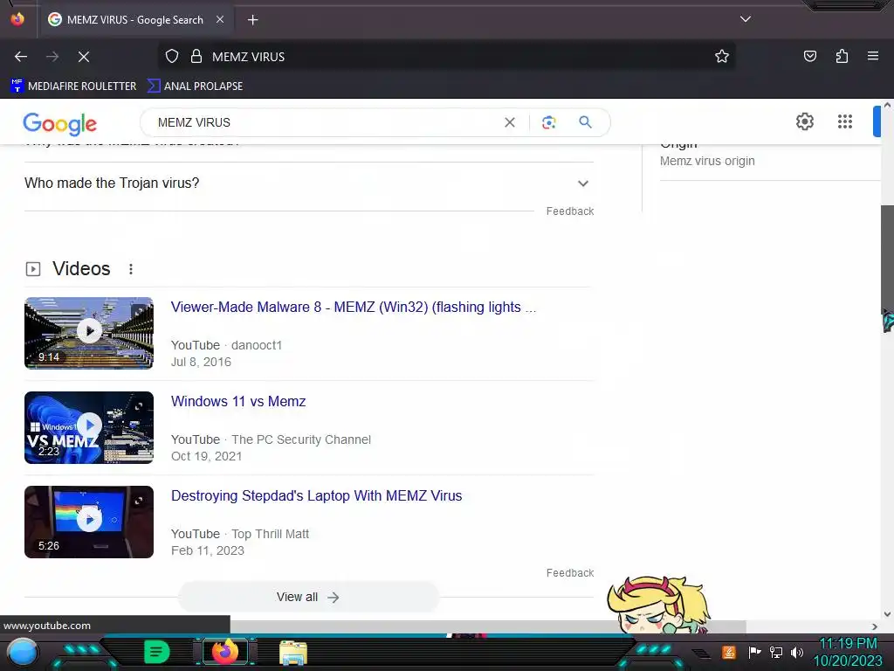This screenshot has width=894, height=671.
Task: Open the Extensions puzzle icon
Action: tap(842, 56)
